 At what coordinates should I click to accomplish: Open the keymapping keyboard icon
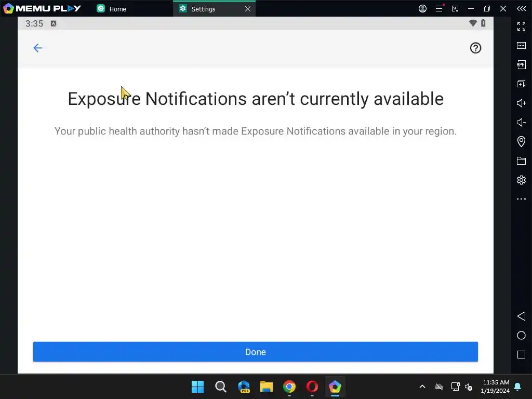[x=521, y=46]
